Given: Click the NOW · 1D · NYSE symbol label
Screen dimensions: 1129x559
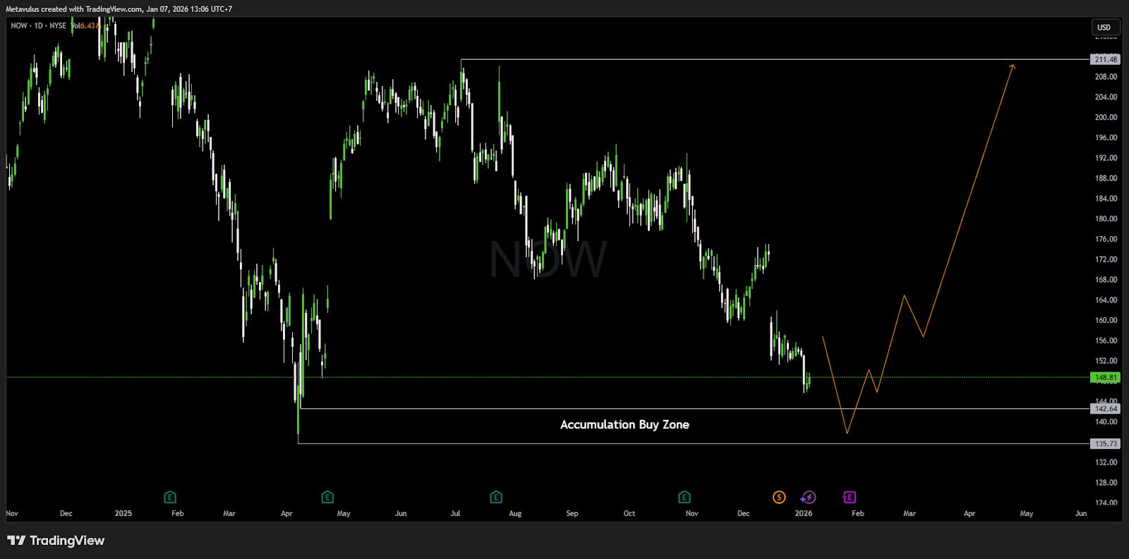Looking at the screenshot, I should tap(39, 26).
